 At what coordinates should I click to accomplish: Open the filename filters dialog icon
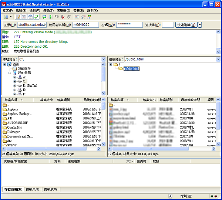click(x=77, y=17)
